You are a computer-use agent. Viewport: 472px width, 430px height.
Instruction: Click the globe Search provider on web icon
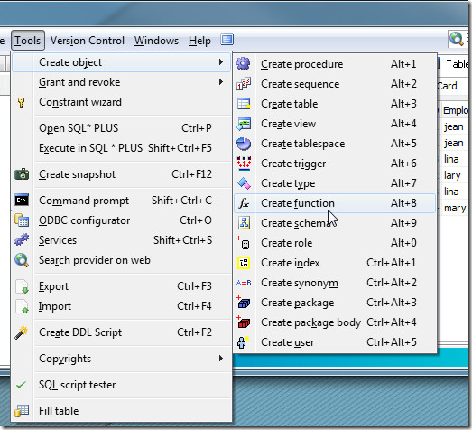pos(22,260)
